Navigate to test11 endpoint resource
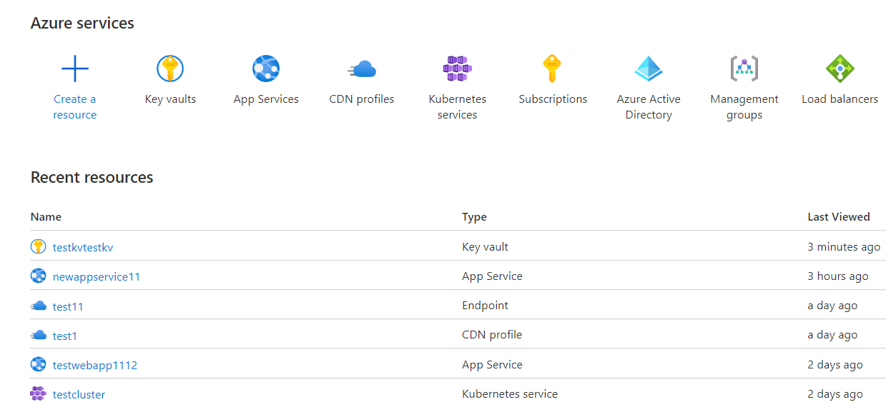886x407 pixels. pos(68,306)
